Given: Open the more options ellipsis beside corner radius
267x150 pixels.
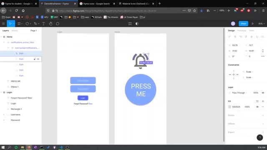Looking at the screenshot, I should point(263,56).
